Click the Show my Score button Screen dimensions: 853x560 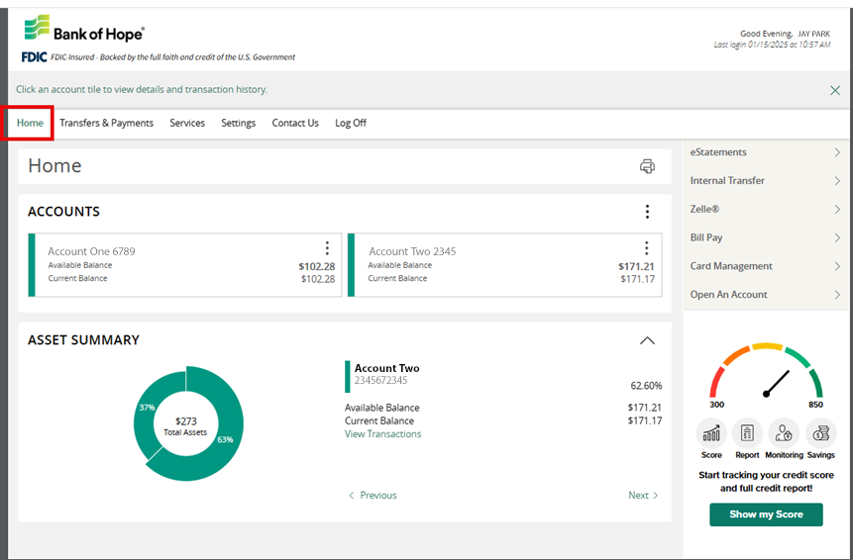pyautogui.click(x=766, y=514)
